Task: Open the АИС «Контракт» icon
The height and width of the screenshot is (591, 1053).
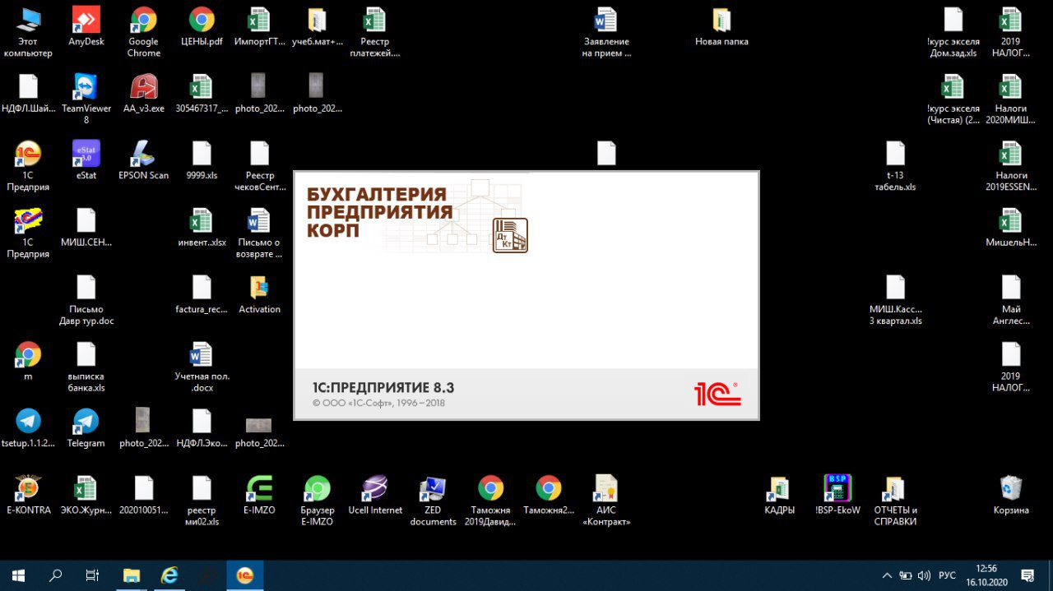Action: click(606, 501)
